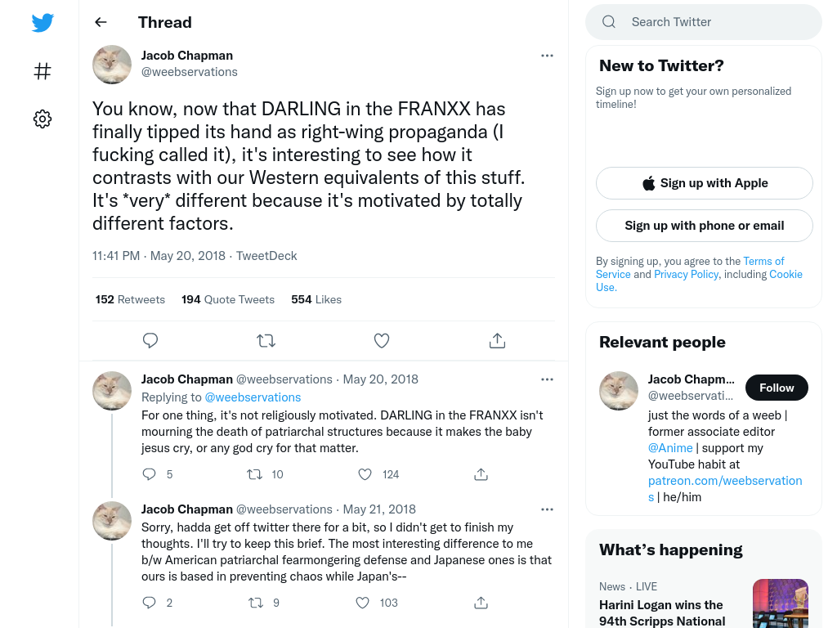Follow Jacob Chapman in Relevant people

[x=777, y=388]
